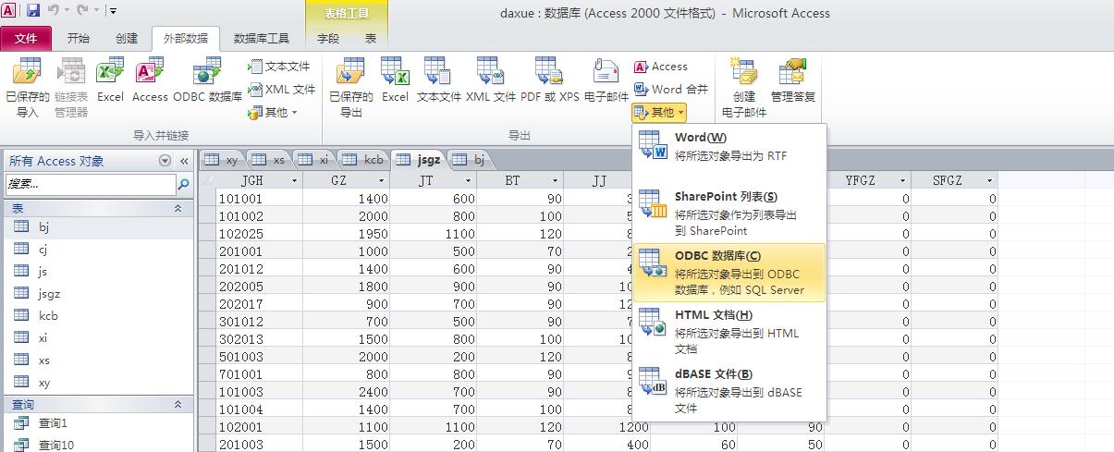The height and width of the screenshot is (452, 1114).
Task: Click Manage Replies (管理答复)
Action: pos(793,80)
